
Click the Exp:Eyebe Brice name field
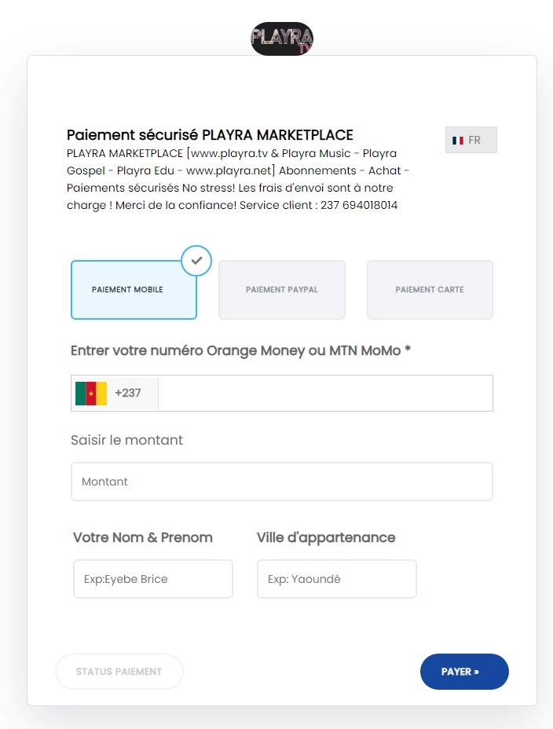[153, 579]
